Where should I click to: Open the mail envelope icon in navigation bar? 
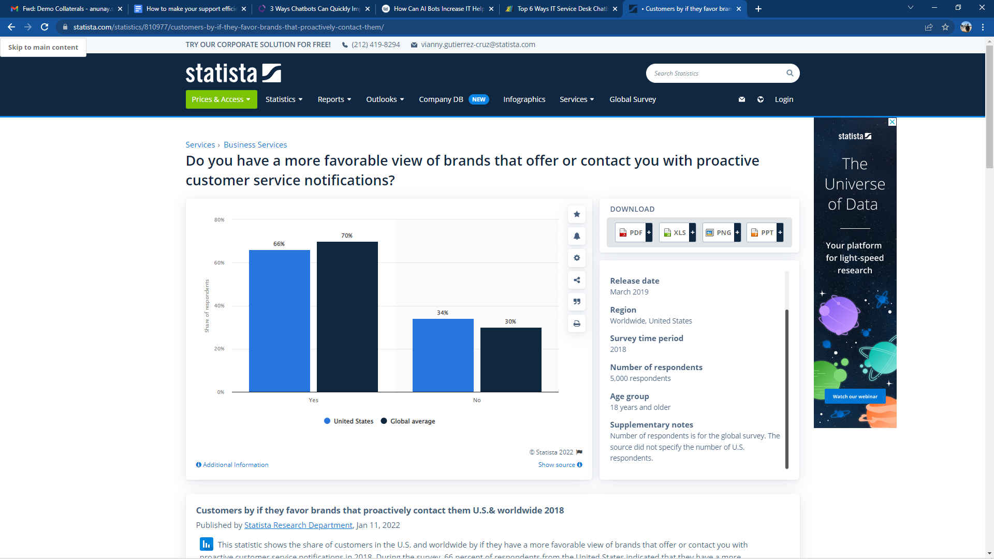[742, 99]
